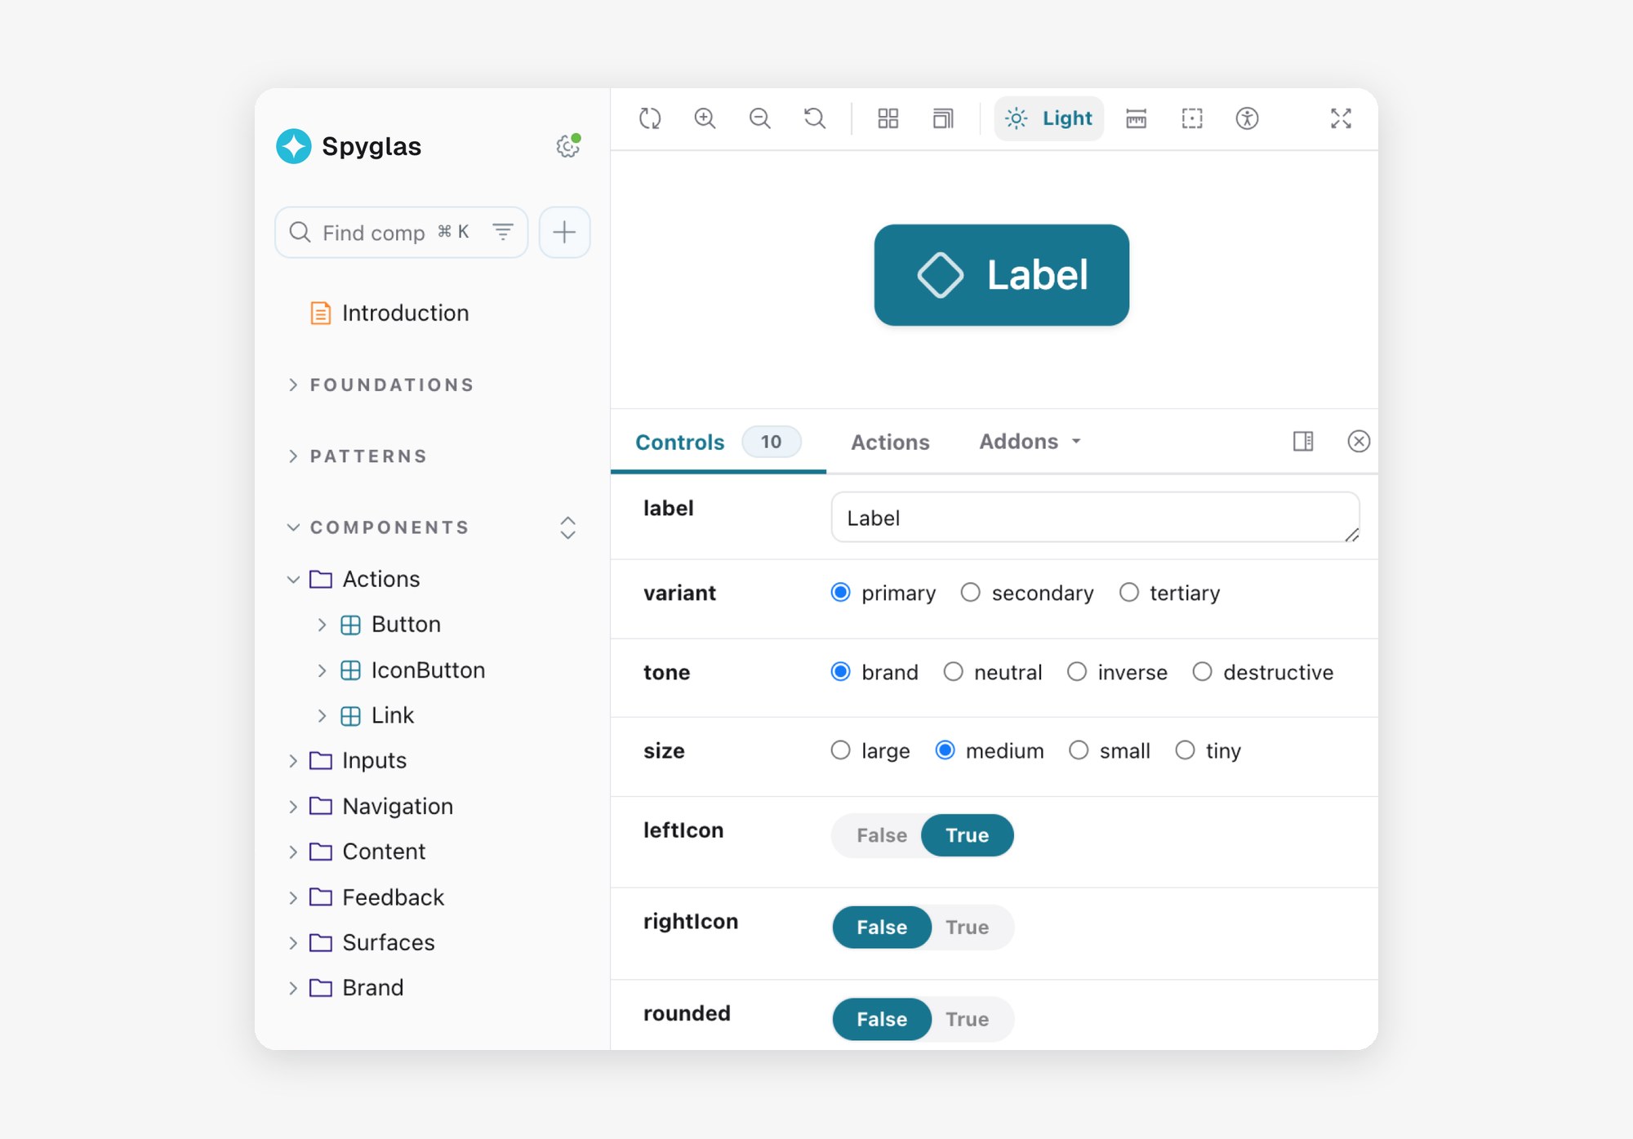Switch to the Actions tab
Image resolution: width=1633 pixels, height=1139 pixels.
[x=890, y=442]
